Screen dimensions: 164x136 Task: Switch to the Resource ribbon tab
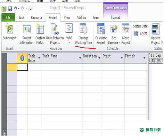tap(36, 17)
